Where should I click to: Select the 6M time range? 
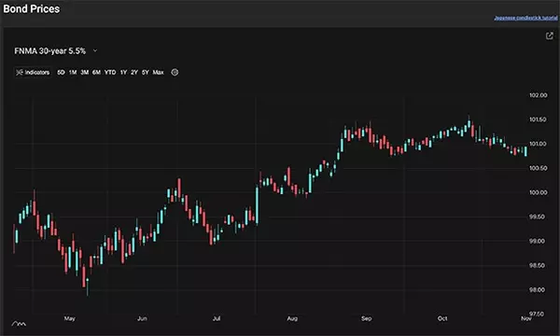pos(96,72)
